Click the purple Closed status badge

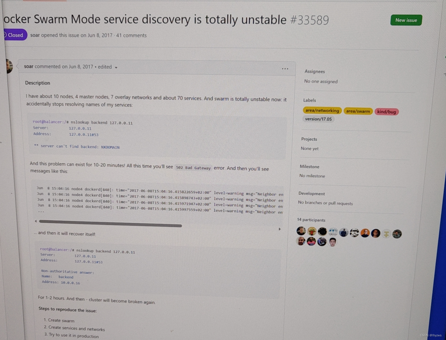(x=15, y=35)
